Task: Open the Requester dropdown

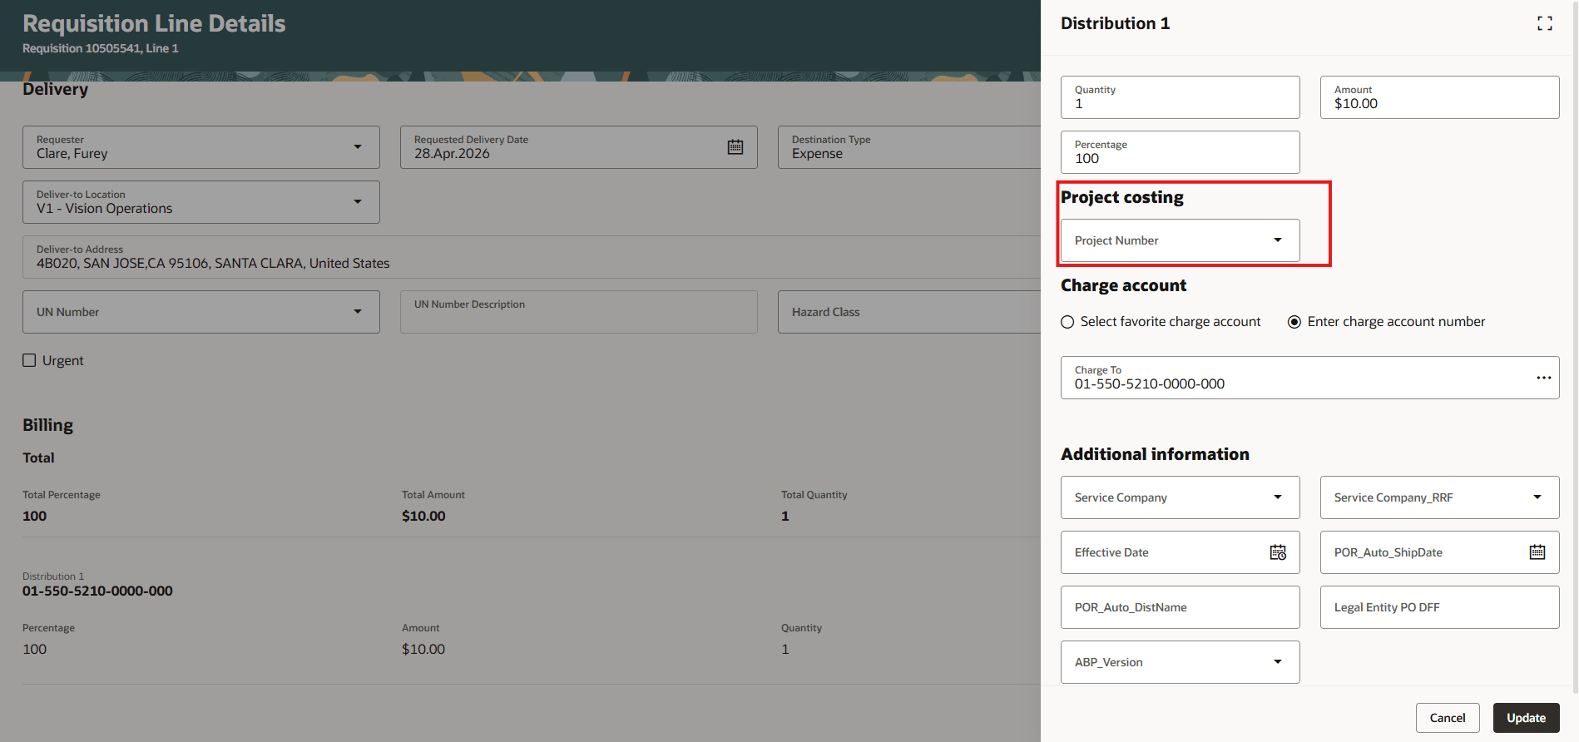Action: coord(358,147)
